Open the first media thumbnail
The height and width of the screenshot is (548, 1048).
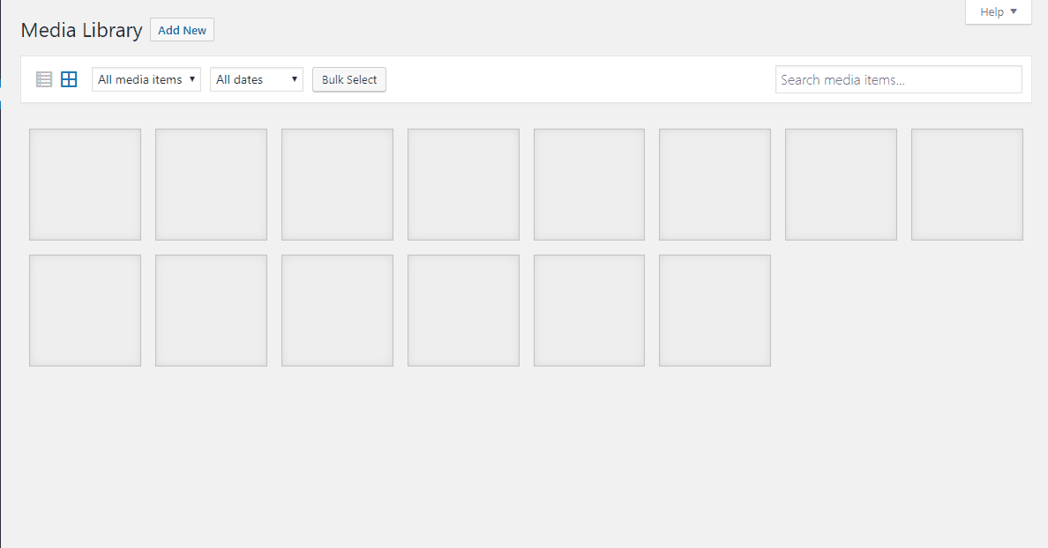pyautogui.click(x=85, y=184)
